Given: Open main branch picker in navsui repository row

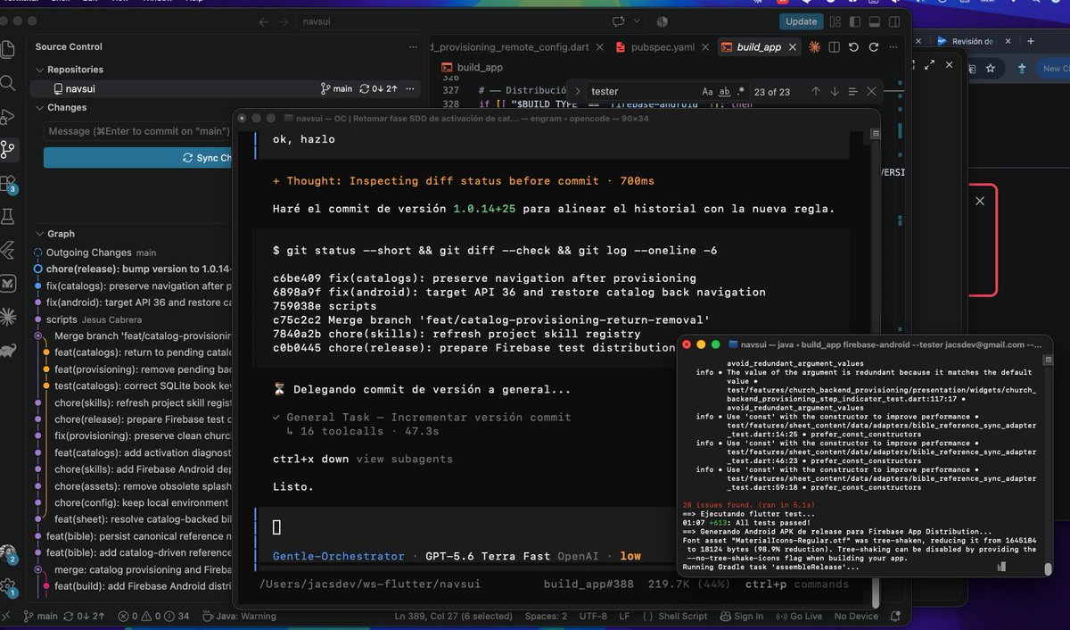Looking at the screenshot, I should pos(337,88).
